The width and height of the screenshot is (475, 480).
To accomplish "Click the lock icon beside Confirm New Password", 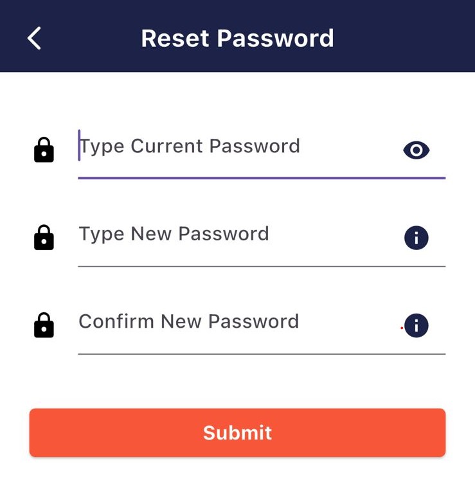I will coord(44,325).
